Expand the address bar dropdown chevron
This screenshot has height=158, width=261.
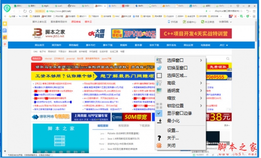coord(210,11)
